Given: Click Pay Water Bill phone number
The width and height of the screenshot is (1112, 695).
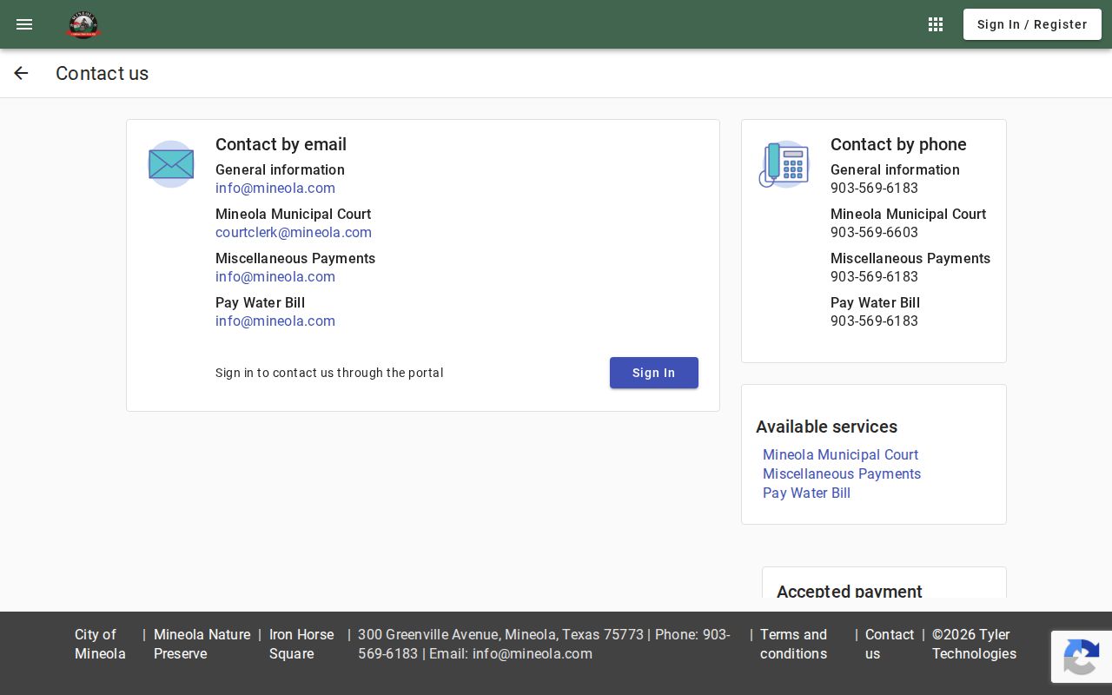Looking at the screenshot, I should [x=874, y=321].
